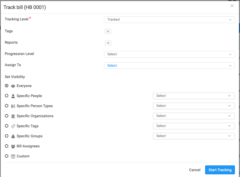Viewport: 240px width, 177px height.
Task: Add a report with the plus button
Action: (x=108, y=43)
